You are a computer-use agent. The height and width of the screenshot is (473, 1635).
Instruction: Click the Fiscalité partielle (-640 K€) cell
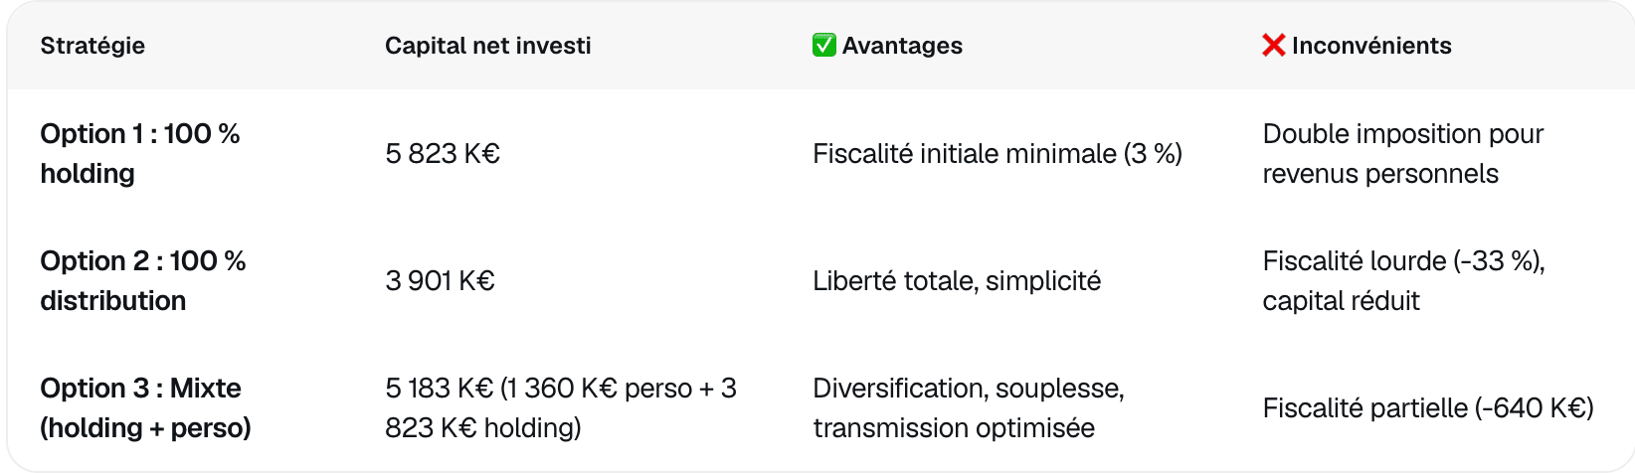[1427, 408]
